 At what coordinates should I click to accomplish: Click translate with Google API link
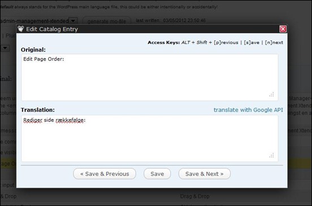[x=248, y=110]
